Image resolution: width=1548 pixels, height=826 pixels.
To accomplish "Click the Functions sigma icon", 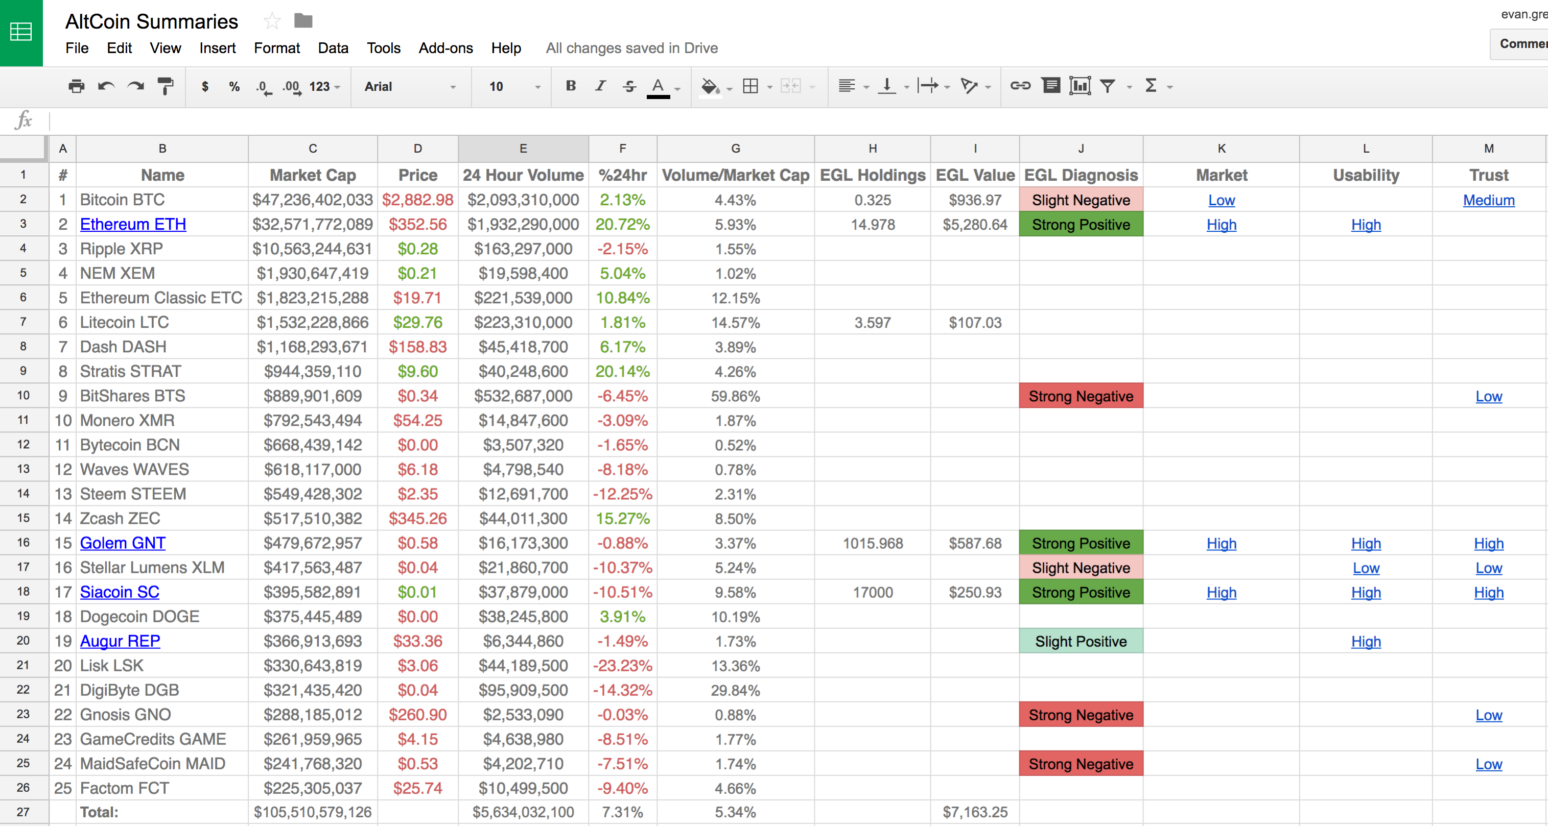I will (x=1151, y=86).
